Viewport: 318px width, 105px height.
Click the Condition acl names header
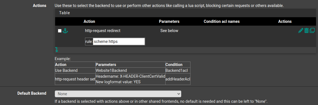pyautogui.click(x=222, y=21)
